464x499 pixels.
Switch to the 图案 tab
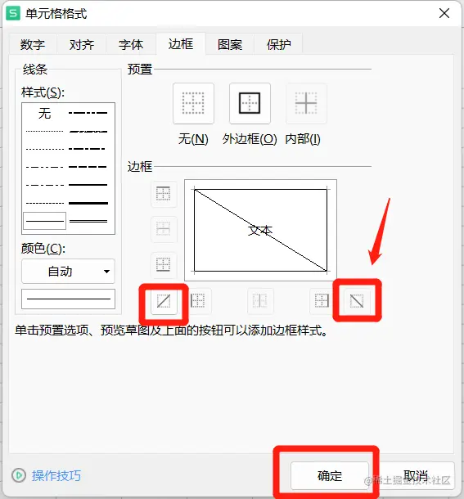point(230,44)
